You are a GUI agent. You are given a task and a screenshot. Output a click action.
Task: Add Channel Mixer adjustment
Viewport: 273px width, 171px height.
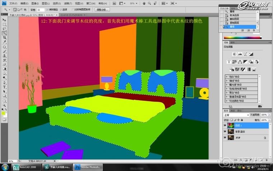click(256, 62)
